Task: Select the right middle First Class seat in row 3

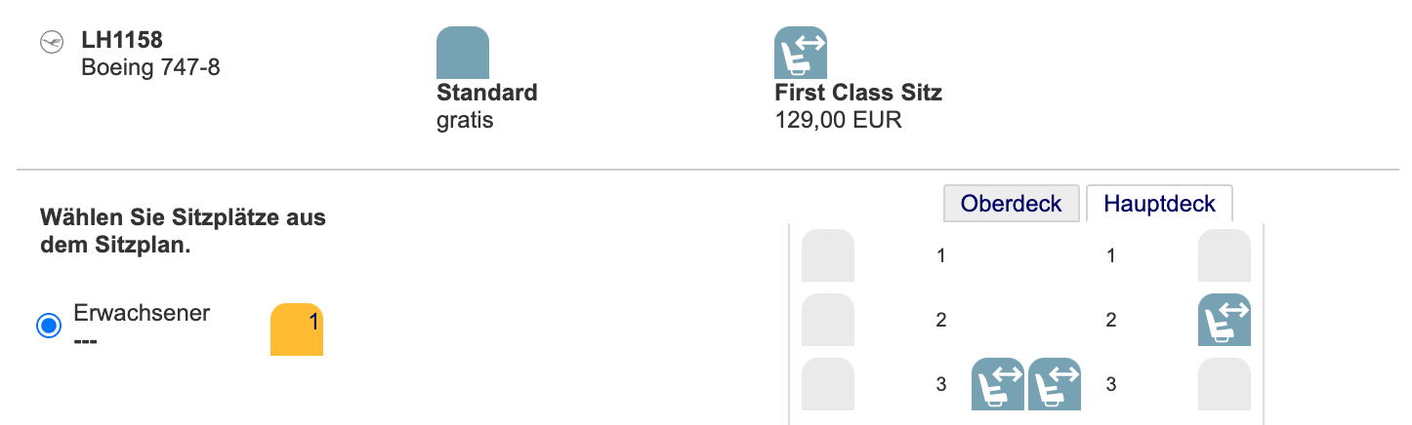Action: point(1055,384)
